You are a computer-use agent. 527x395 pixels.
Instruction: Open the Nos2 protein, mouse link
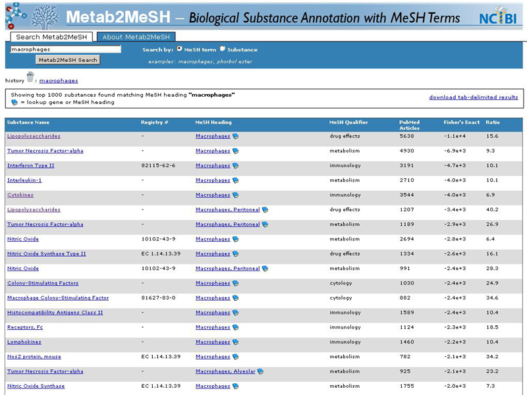[34, 357]
